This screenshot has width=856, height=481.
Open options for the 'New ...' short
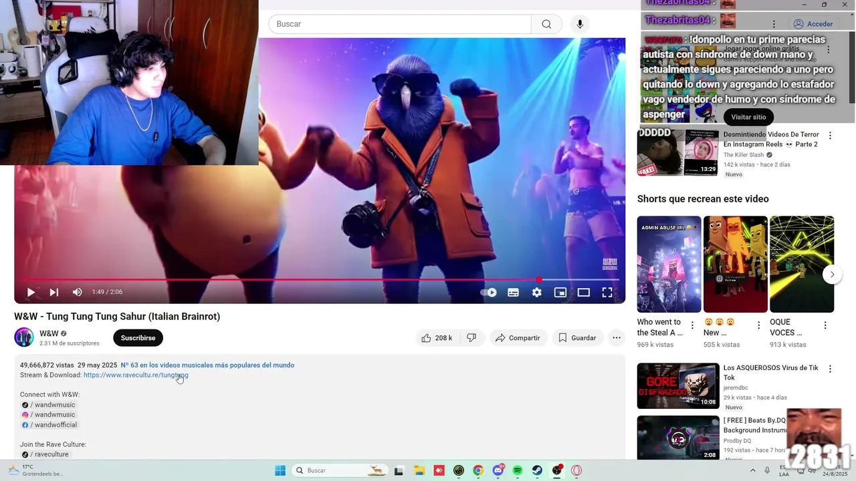point(758,325)
